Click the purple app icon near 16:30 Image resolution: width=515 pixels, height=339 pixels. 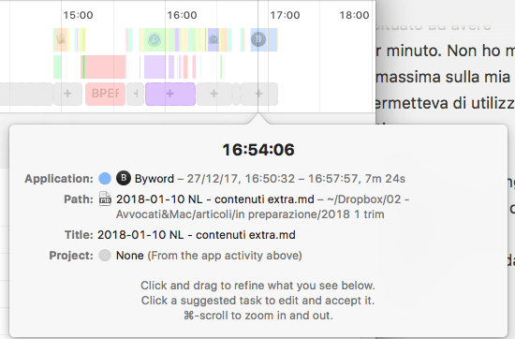click(x=213, y=39)
